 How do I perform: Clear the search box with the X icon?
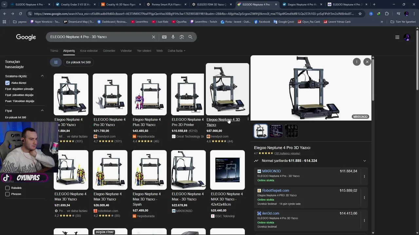tap(154, 37)
